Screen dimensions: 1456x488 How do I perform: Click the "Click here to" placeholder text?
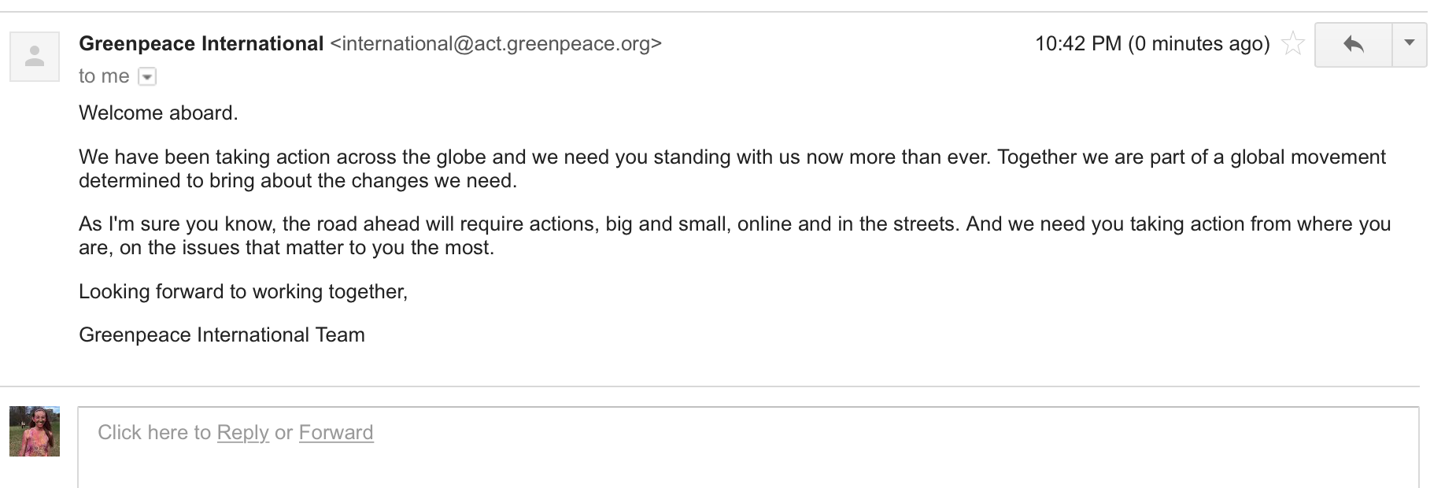154,432
